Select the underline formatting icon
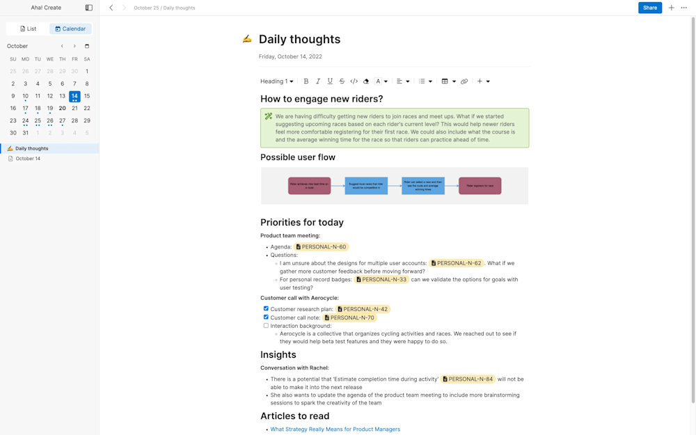696x435 pixels. pyautogui.click(x=330, y=81)
